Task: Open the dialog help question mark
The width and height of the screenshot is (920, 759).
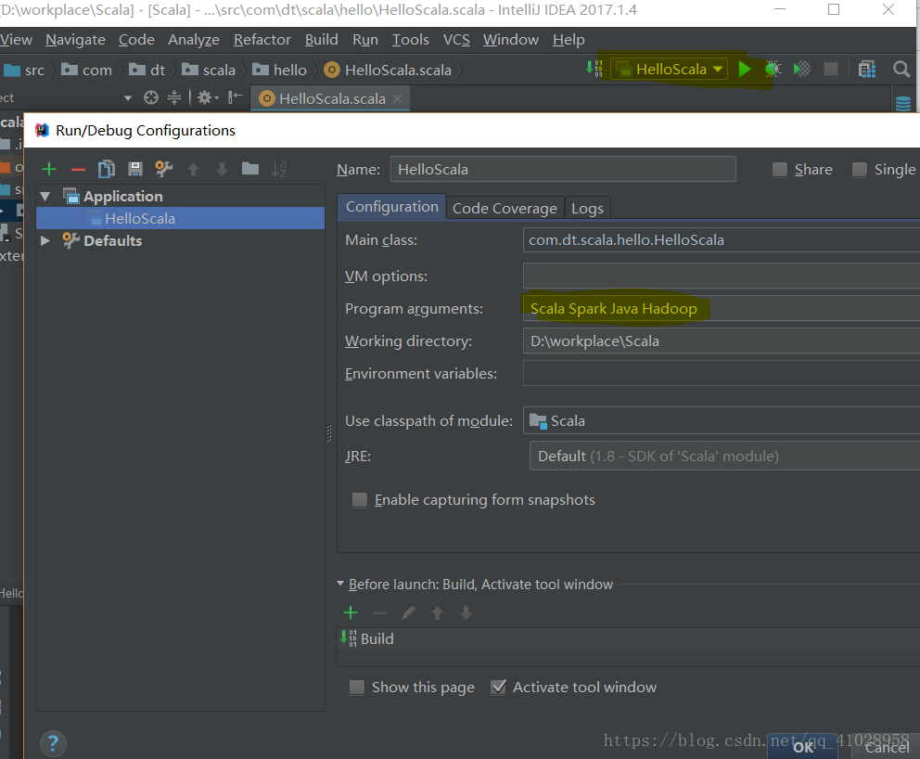Action: point(53,744)
